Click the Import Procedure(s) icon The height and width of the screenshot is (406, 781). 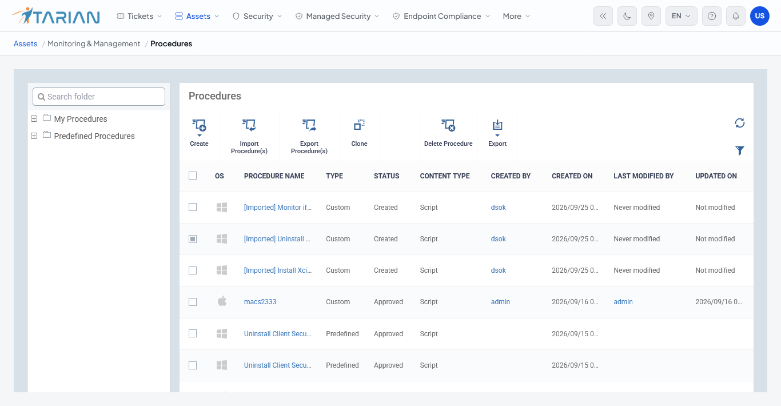click(249, 125)
